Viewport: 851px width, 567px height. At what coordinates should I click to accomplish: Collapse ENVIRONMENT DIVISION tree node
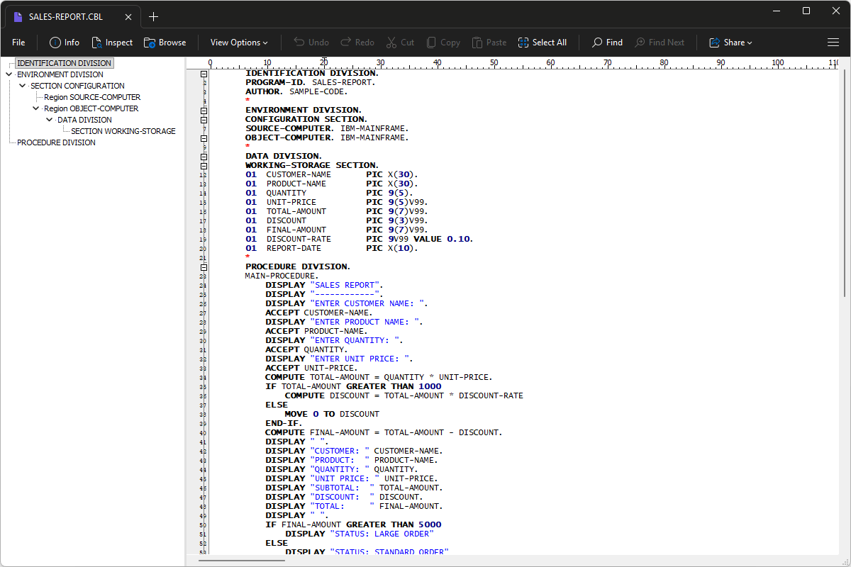click(x=9, y=74)
